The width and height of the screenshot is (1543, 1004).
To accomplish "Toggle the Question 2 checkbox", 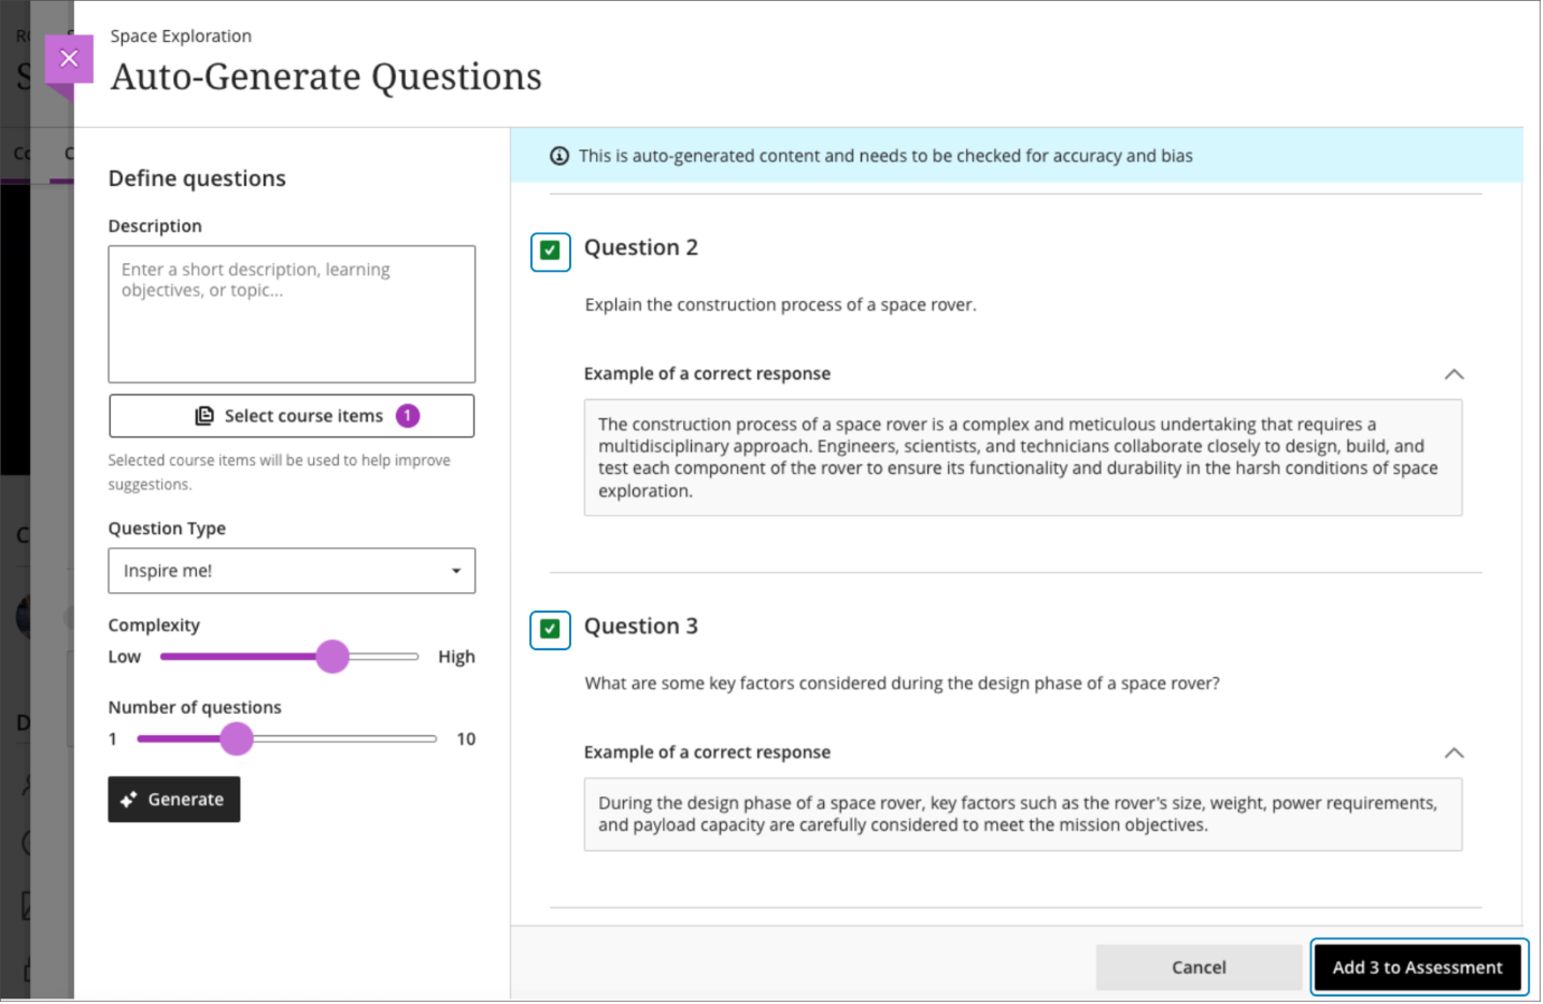I will (551, 250).
